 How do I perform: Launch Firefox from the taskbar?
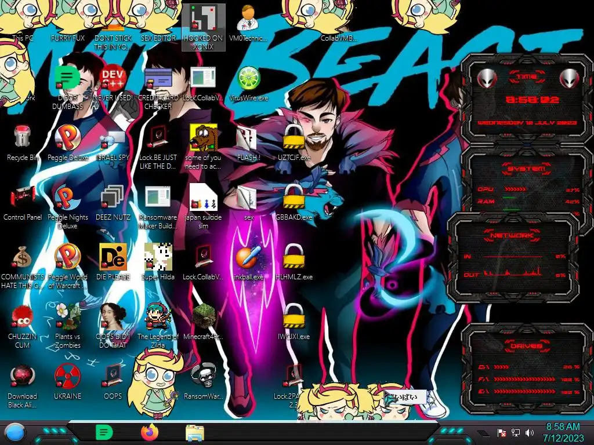[x=150, y=432]
